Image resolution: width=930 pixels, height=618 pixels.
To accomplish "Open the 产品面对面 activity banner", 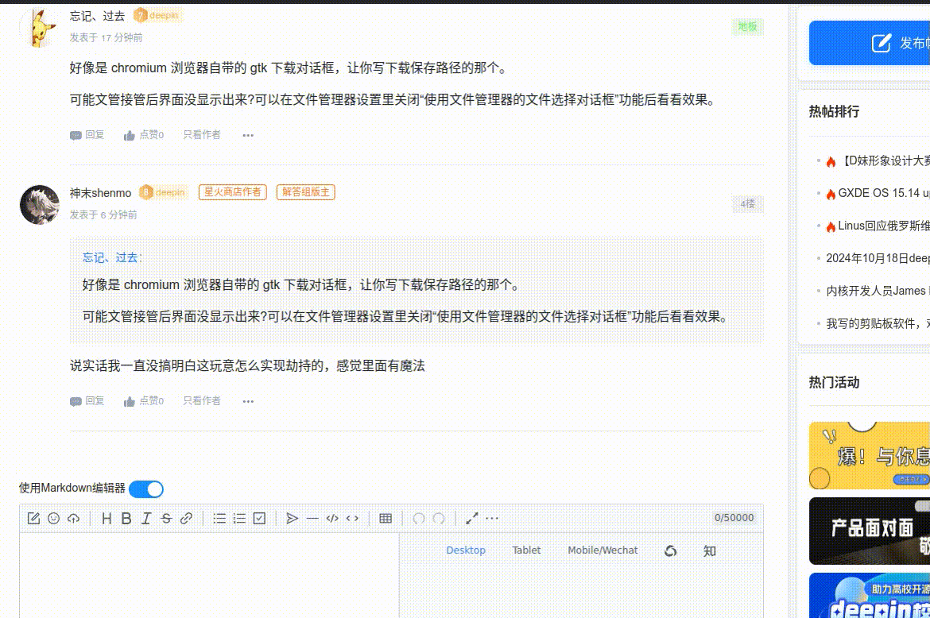I will (870, 531).
